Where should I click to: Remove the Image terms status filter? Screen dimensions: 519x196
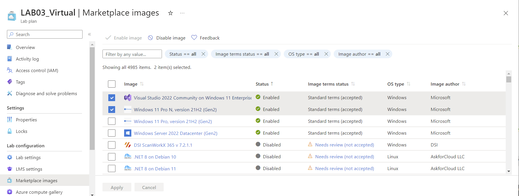tap(276, 54)
